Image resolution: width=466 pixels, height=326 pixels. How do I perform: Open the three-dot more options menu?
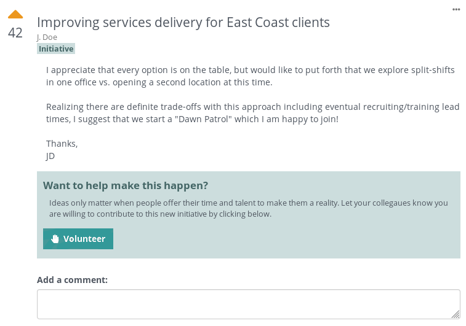click(456, 9)
